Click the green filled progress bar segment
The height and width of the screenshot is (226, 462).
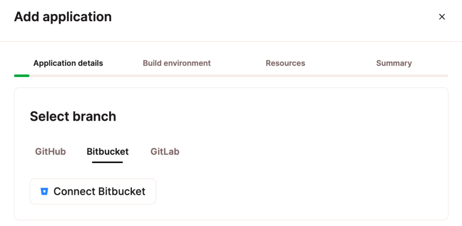(22, 75)
